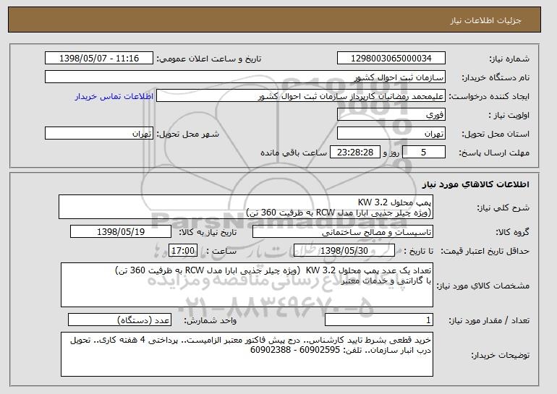The width and height of the screenshot is (557, 394).
Task: Select the goods group field تاسیسات و مصالح ساختمانی
Action: (343, 232)
